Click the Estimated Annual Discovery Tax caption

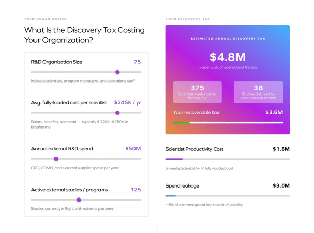[x=228, y=39]
